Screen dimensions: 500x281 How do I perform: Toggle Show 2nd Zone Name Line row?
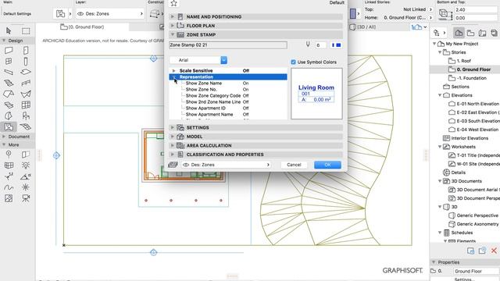228,102
